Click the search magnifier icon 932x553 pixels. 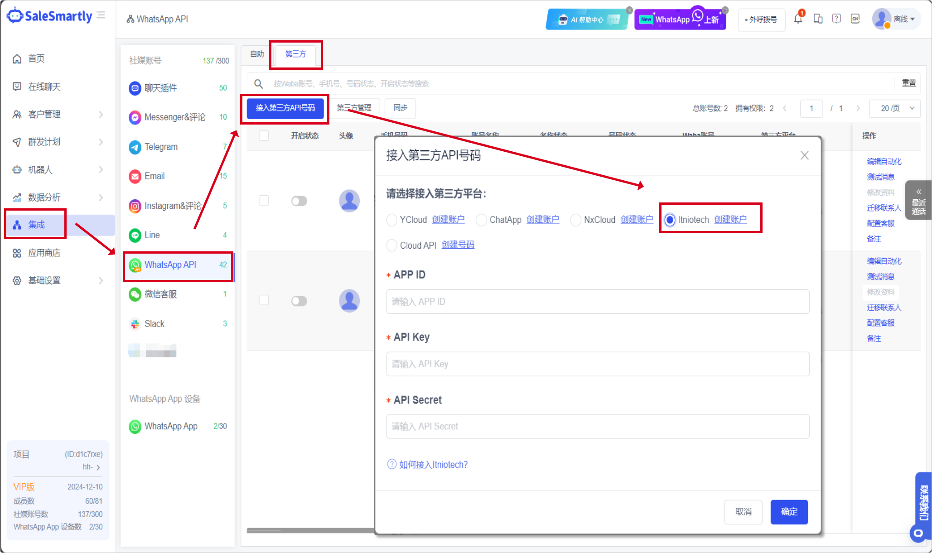[259, 84]
